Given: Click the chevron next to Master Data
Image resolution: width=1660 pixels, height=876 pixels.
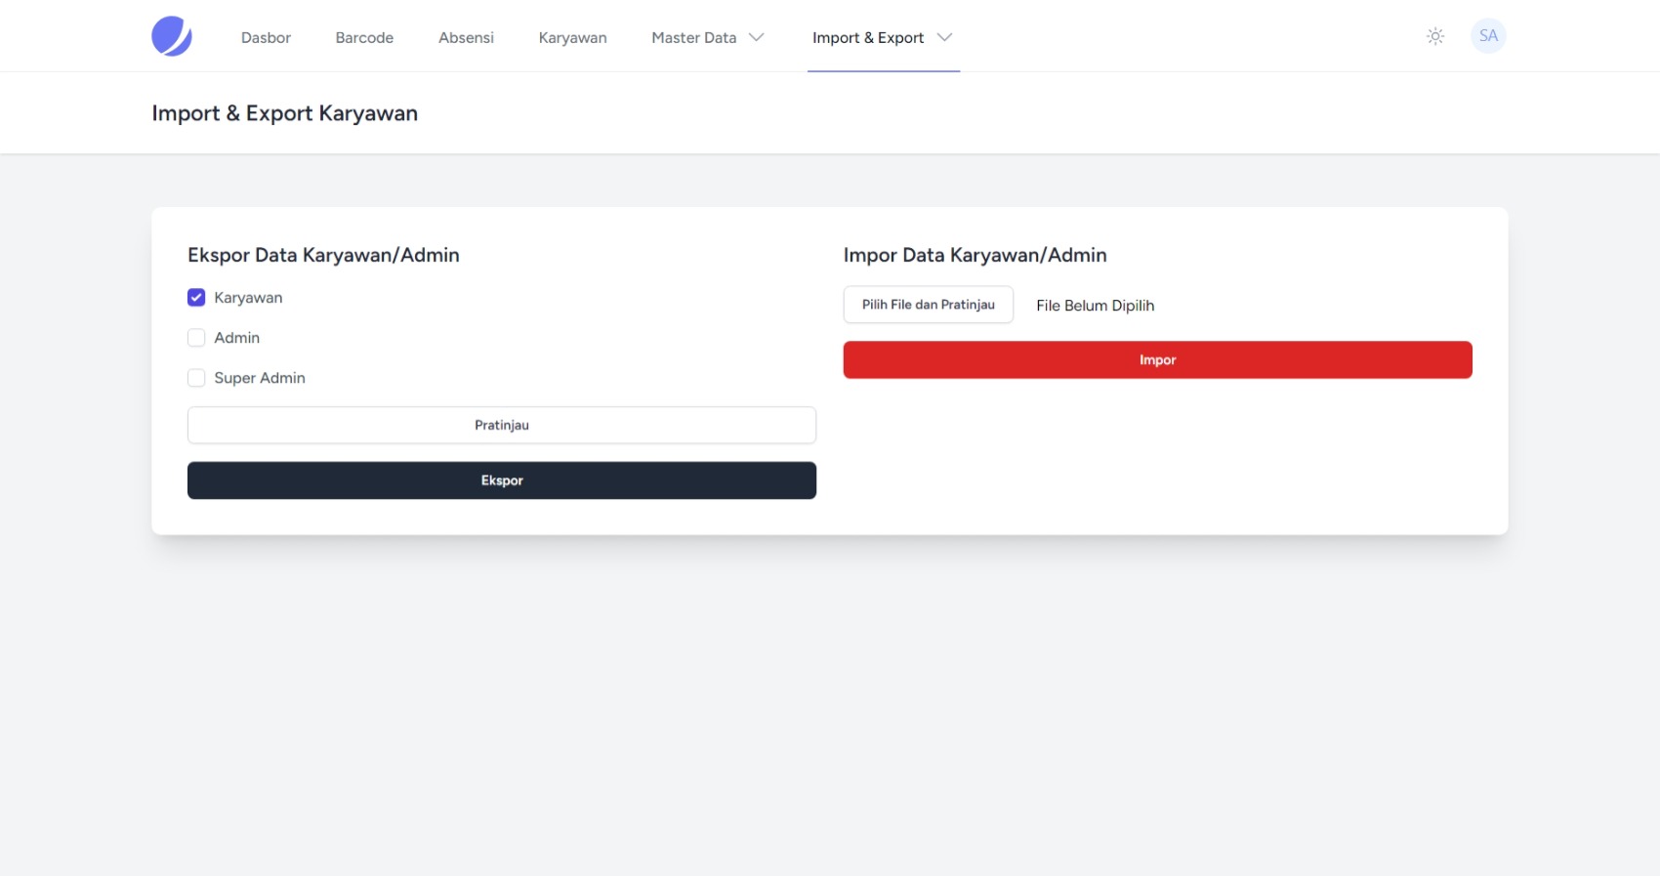Looking at the screenshot, I should click(x=757, y=37).
